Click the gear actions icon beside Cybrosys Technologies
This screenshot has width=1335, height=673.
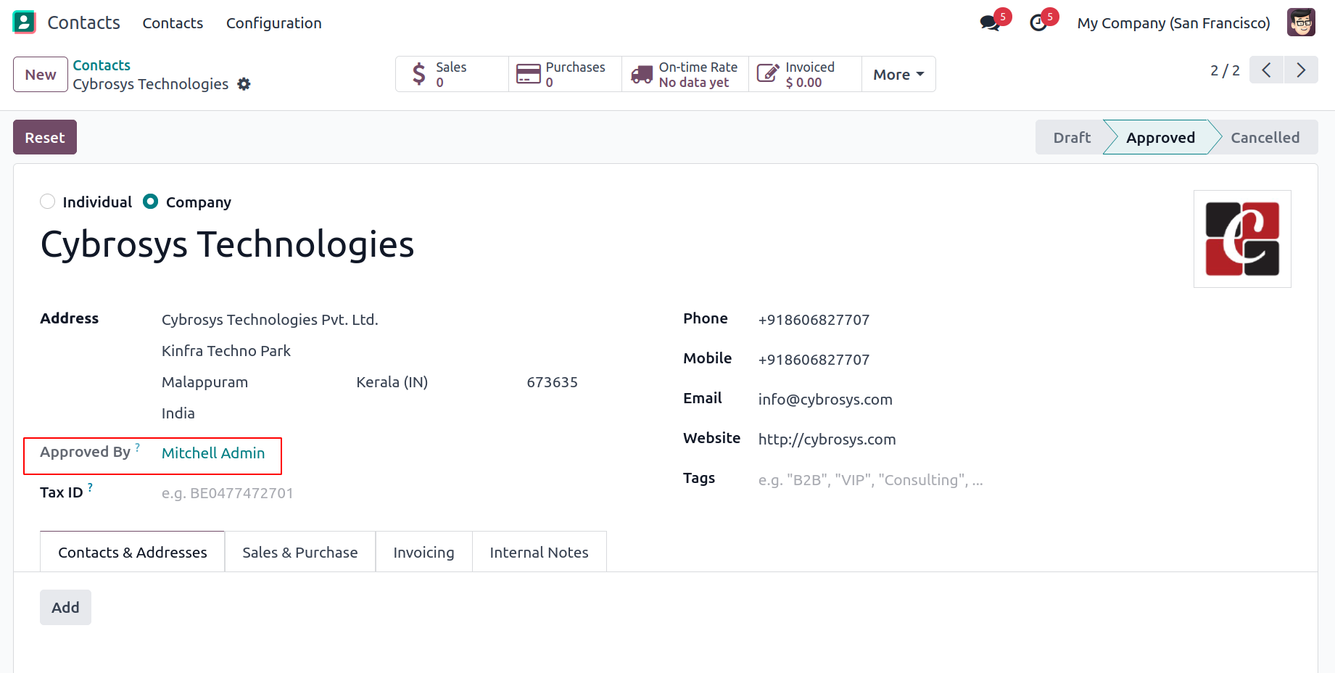[x=244, y=84]
